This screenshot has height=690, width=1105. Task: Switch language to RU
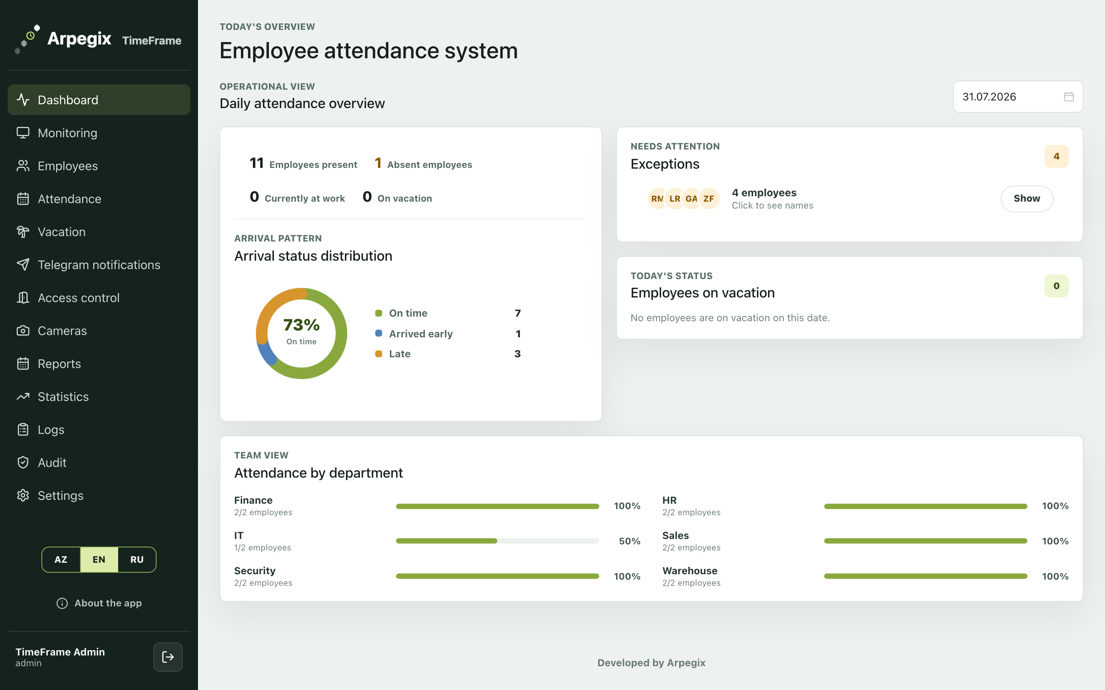137,560
